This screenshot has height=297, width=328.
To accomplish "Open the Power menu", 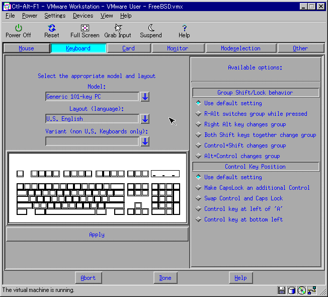I will click(30, 16).
